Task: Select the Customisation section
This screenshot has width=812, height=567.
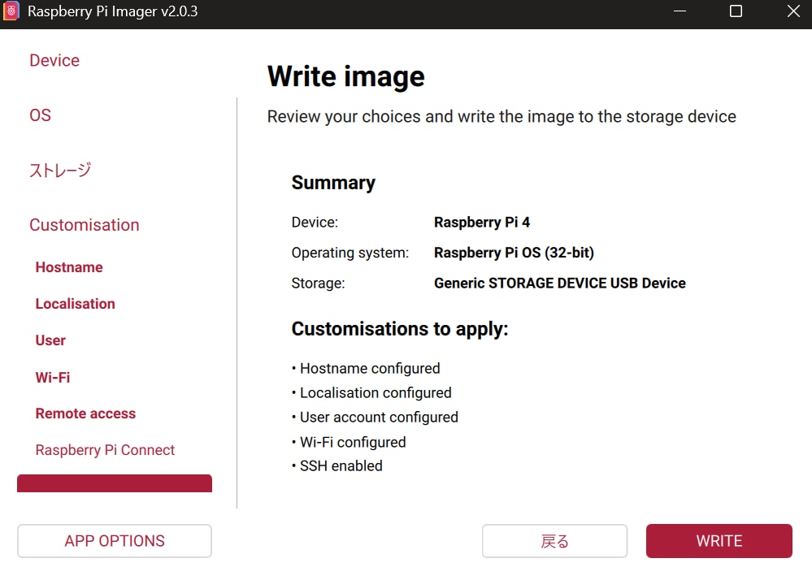Action: (85, 225)
